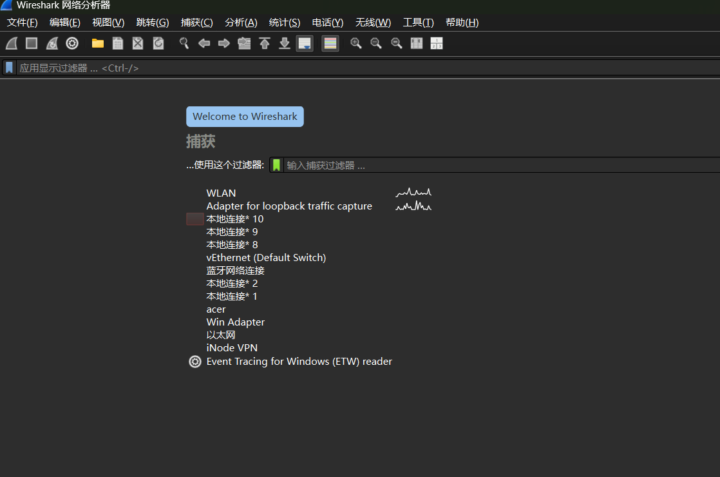720x477 pixels.
Task: Open the 帮助(H) menu
Action: point(462,23)
